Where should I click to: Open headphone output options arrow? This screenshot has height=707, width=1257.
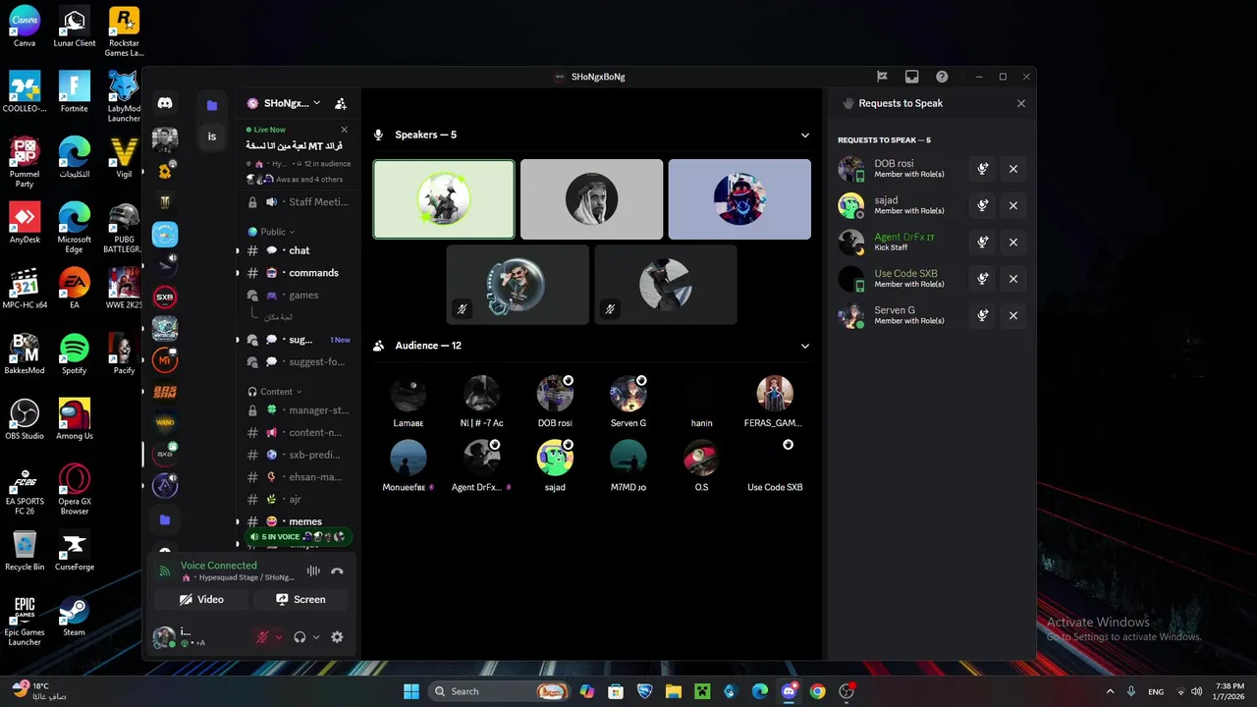[316, 637]
